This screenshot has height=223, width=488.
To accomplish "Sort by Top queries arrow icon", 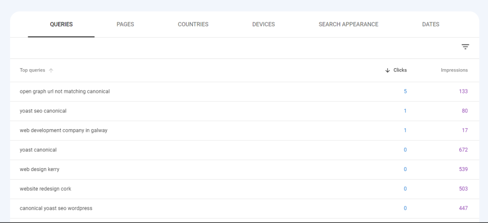I will (x=51, y=71).
